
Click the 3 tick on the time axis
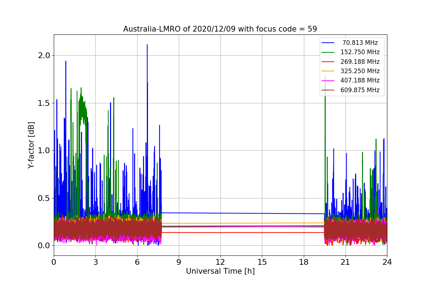pos(95,262)
